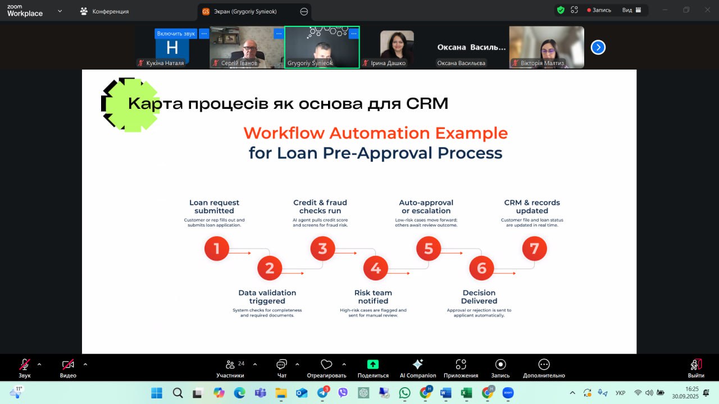Open the Вид view layout menu
Screen dimensions: 719x404
(632, 10)
